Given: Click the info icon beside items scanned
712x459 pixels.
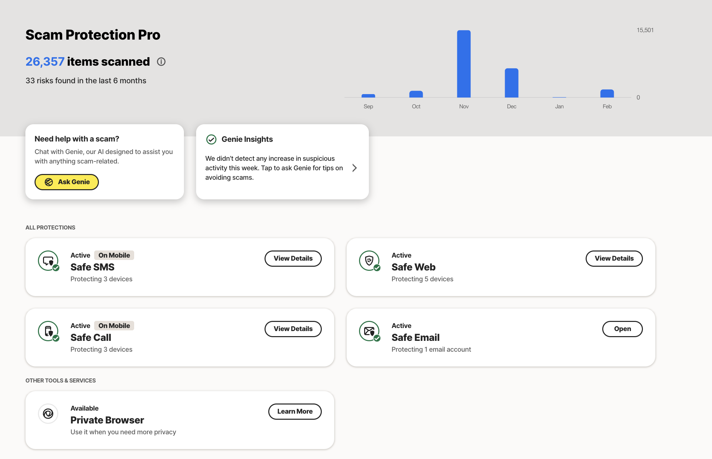Looking at the screenshot, I should (161, 62).
